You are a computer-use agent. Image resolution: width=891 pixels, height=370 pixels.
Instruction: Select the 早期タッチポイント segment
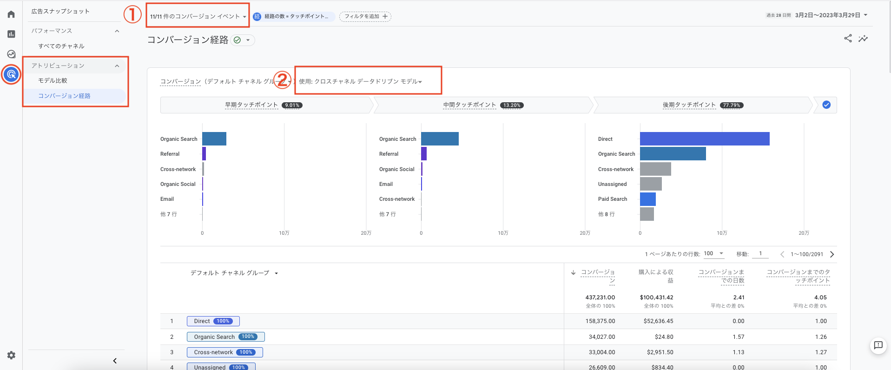[266, 105]
